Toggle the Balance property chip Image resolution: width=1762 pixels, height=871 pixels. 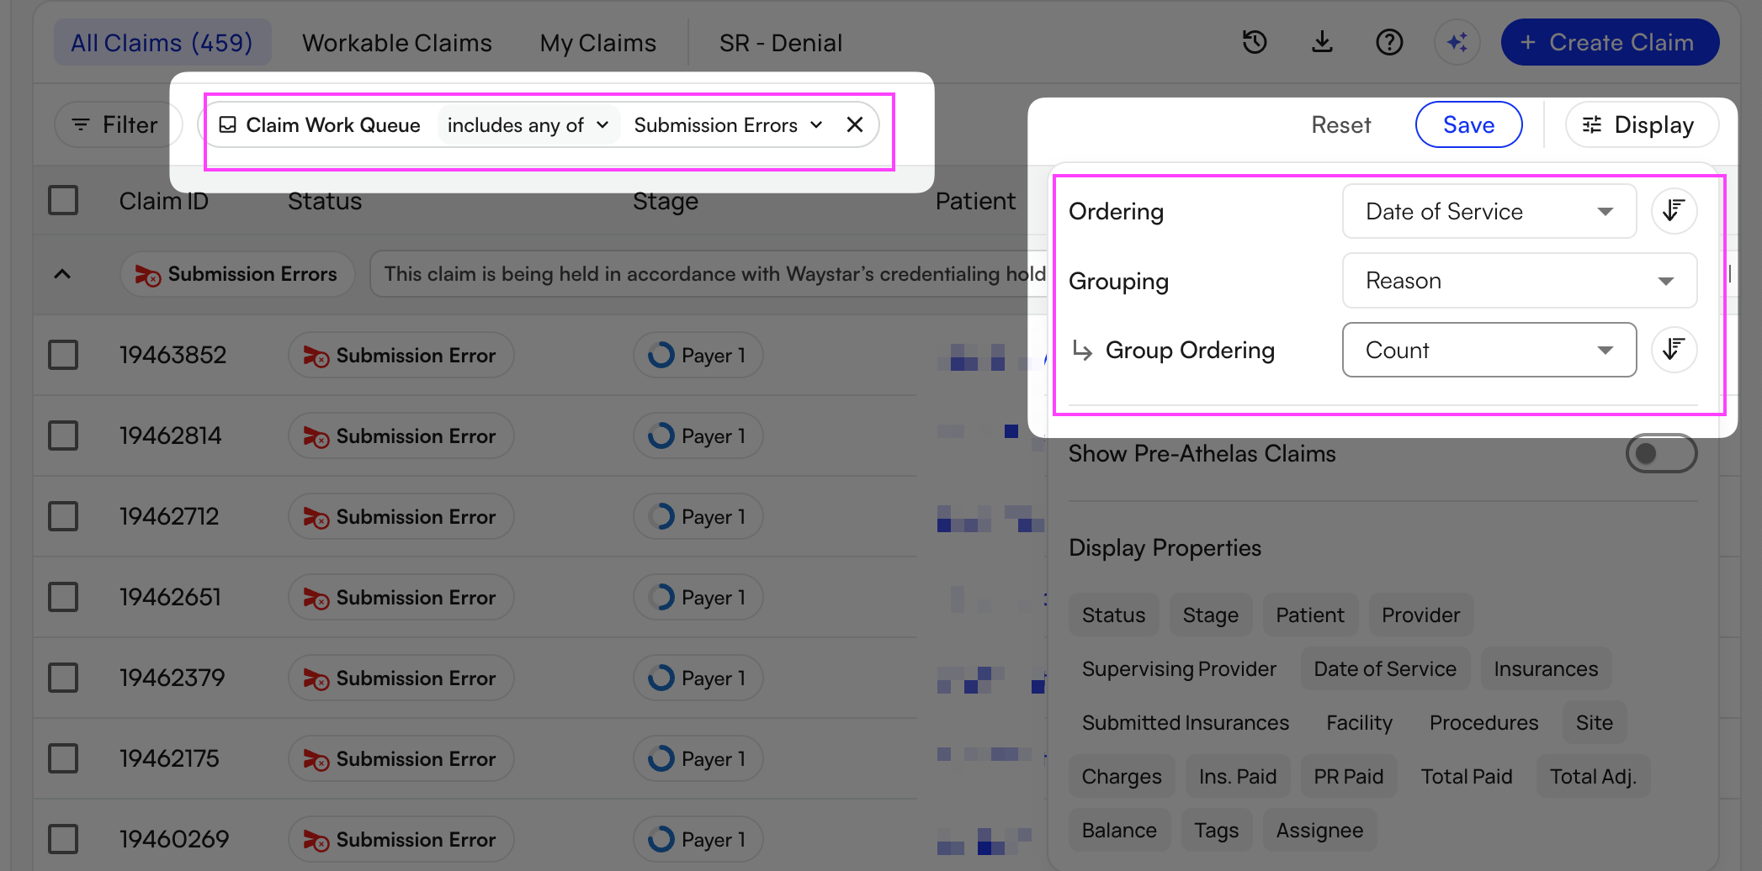[1119, 830]
